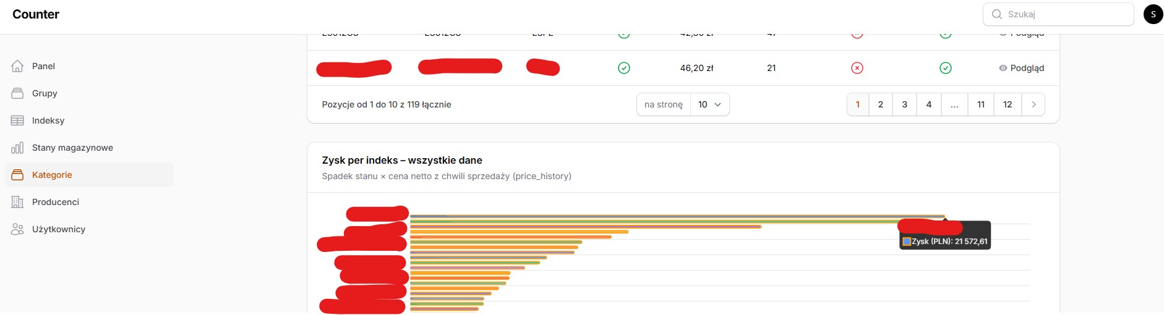Viewport: 1164px width, 315px height.
Task: Expand the pagination ellipsis pages
Action: 954,104
